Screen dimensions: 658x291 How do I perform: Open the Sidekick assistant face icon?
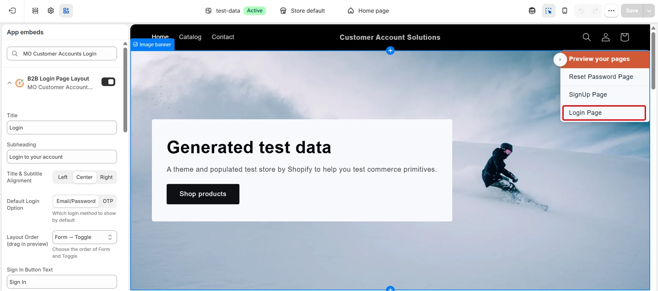[532, 11]
